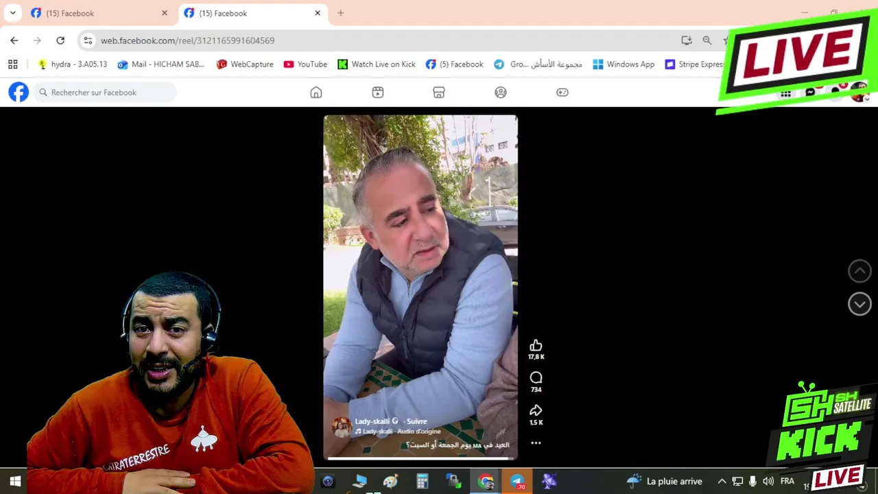Image resolution: width=878 pixels, height=494 pixels.
Task: Open the Stripe Express bookmark
Action: (694, 64)
